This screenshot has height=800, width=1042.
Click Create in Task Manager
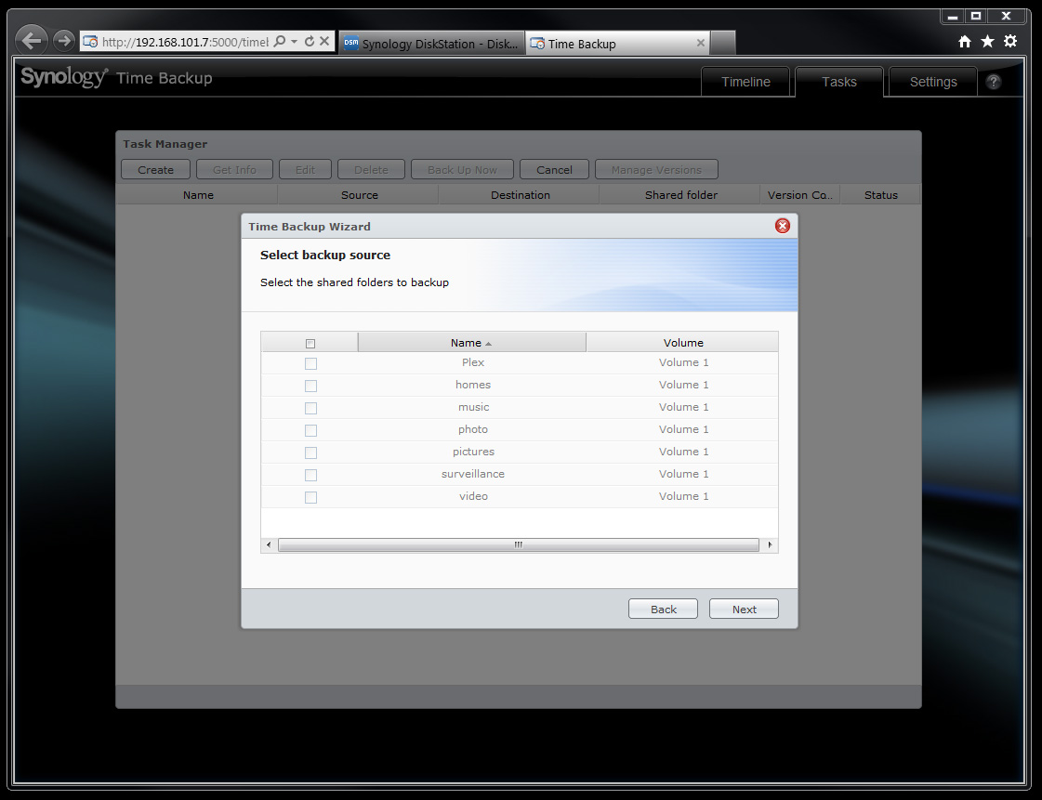[x=155, y=169]
